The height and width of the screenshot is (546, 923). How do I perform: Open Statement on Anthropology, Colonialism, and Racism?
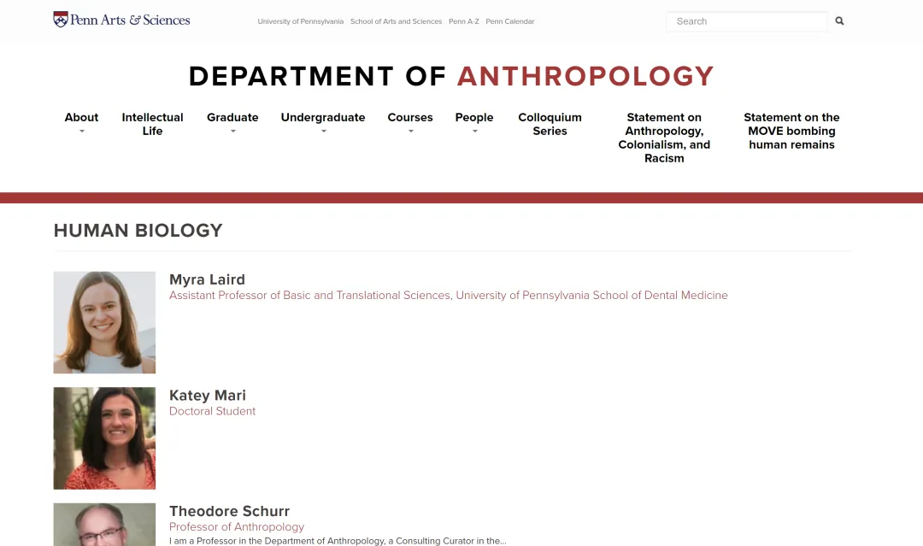tap(664, 138)
